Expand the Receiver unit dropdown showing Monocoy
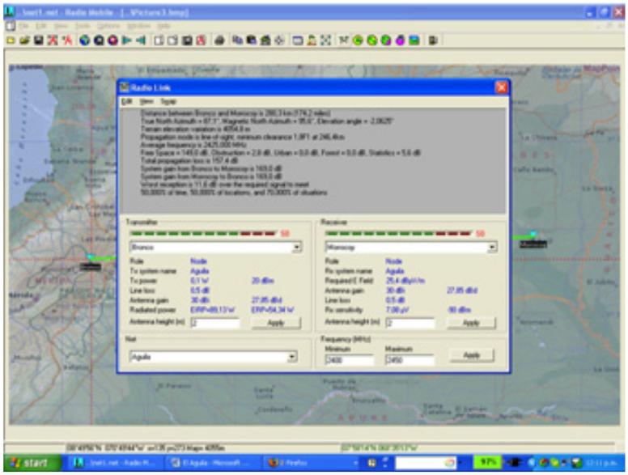The width and height of the screenshot is (628, 475). point(491,246)
